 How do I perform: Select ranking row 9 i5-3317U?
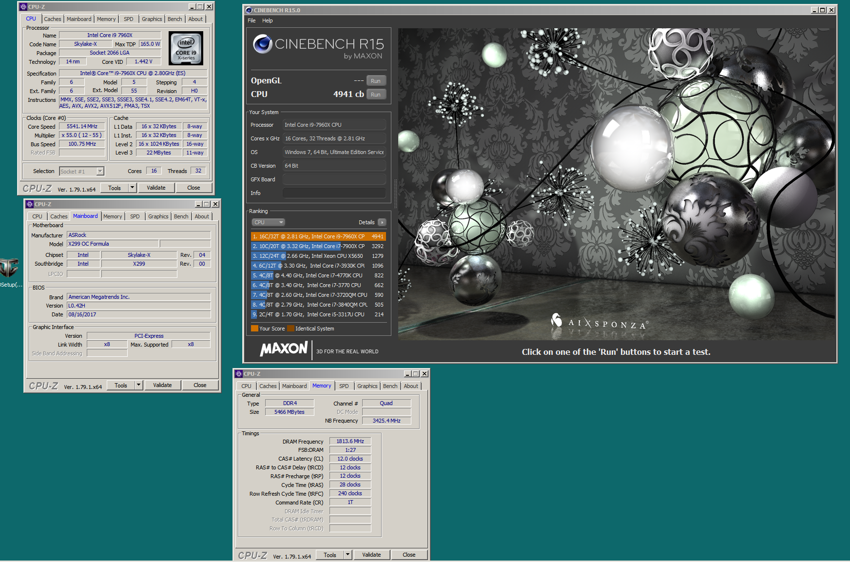pos(318,314)
